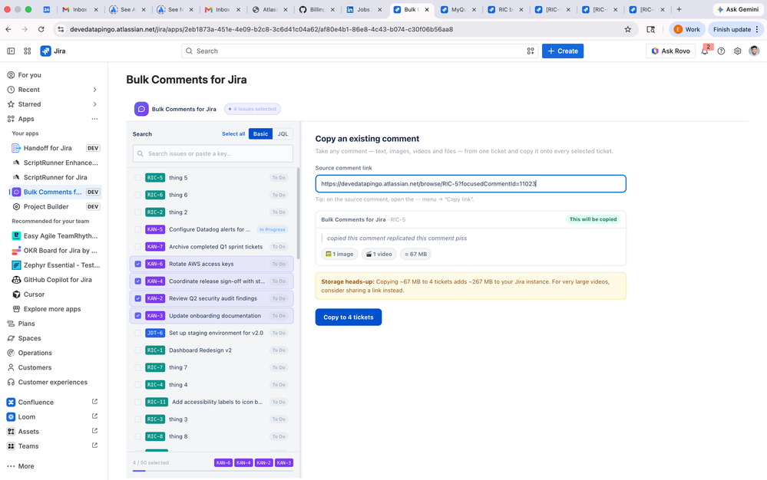This screenshot has height=480, width=767.
Task: Focus the Source comment link field
Action: pyautogui.click(x=471, y=183)
